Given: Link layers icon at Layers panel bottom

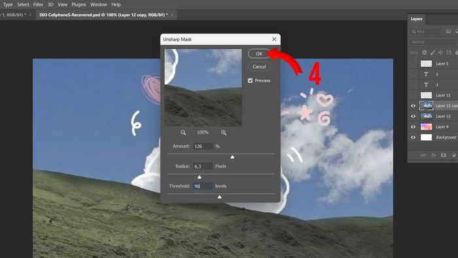Looking at the screenshot, I should (423, 155).
